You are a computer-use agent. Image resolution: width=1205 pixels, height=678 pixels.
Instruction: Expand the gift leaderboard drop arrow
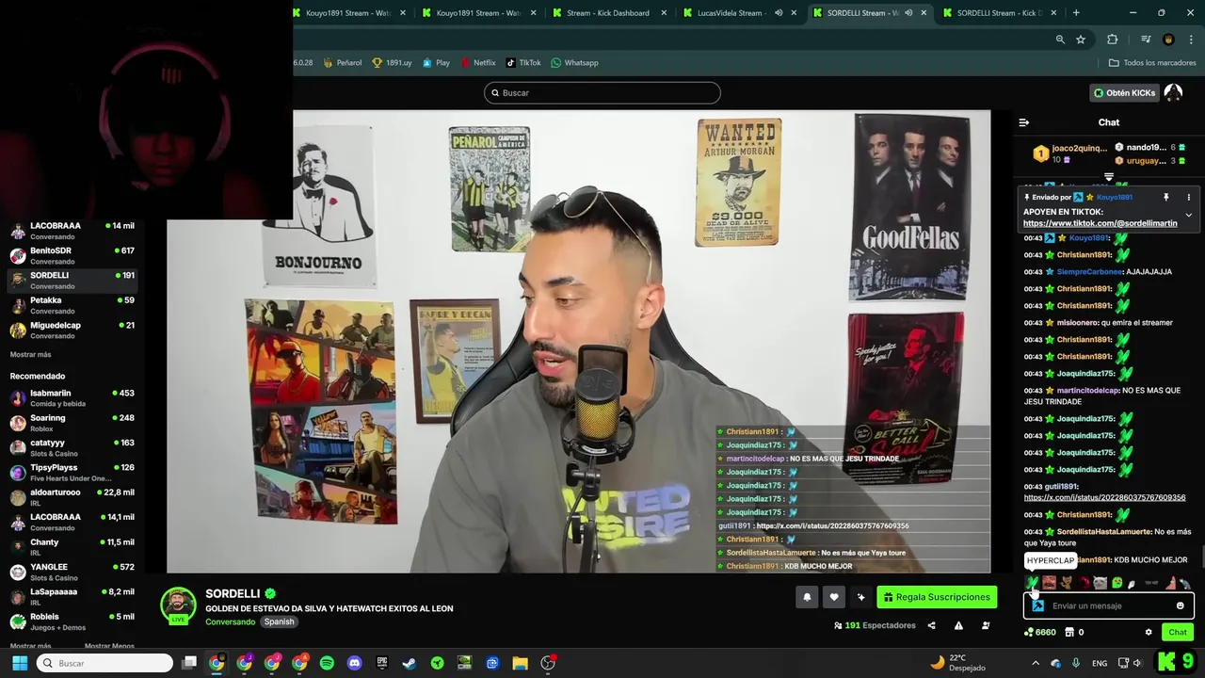[1109, 177]
